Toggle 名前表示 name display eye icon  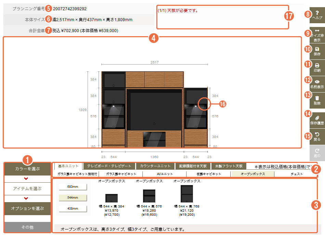click(317, 84)
